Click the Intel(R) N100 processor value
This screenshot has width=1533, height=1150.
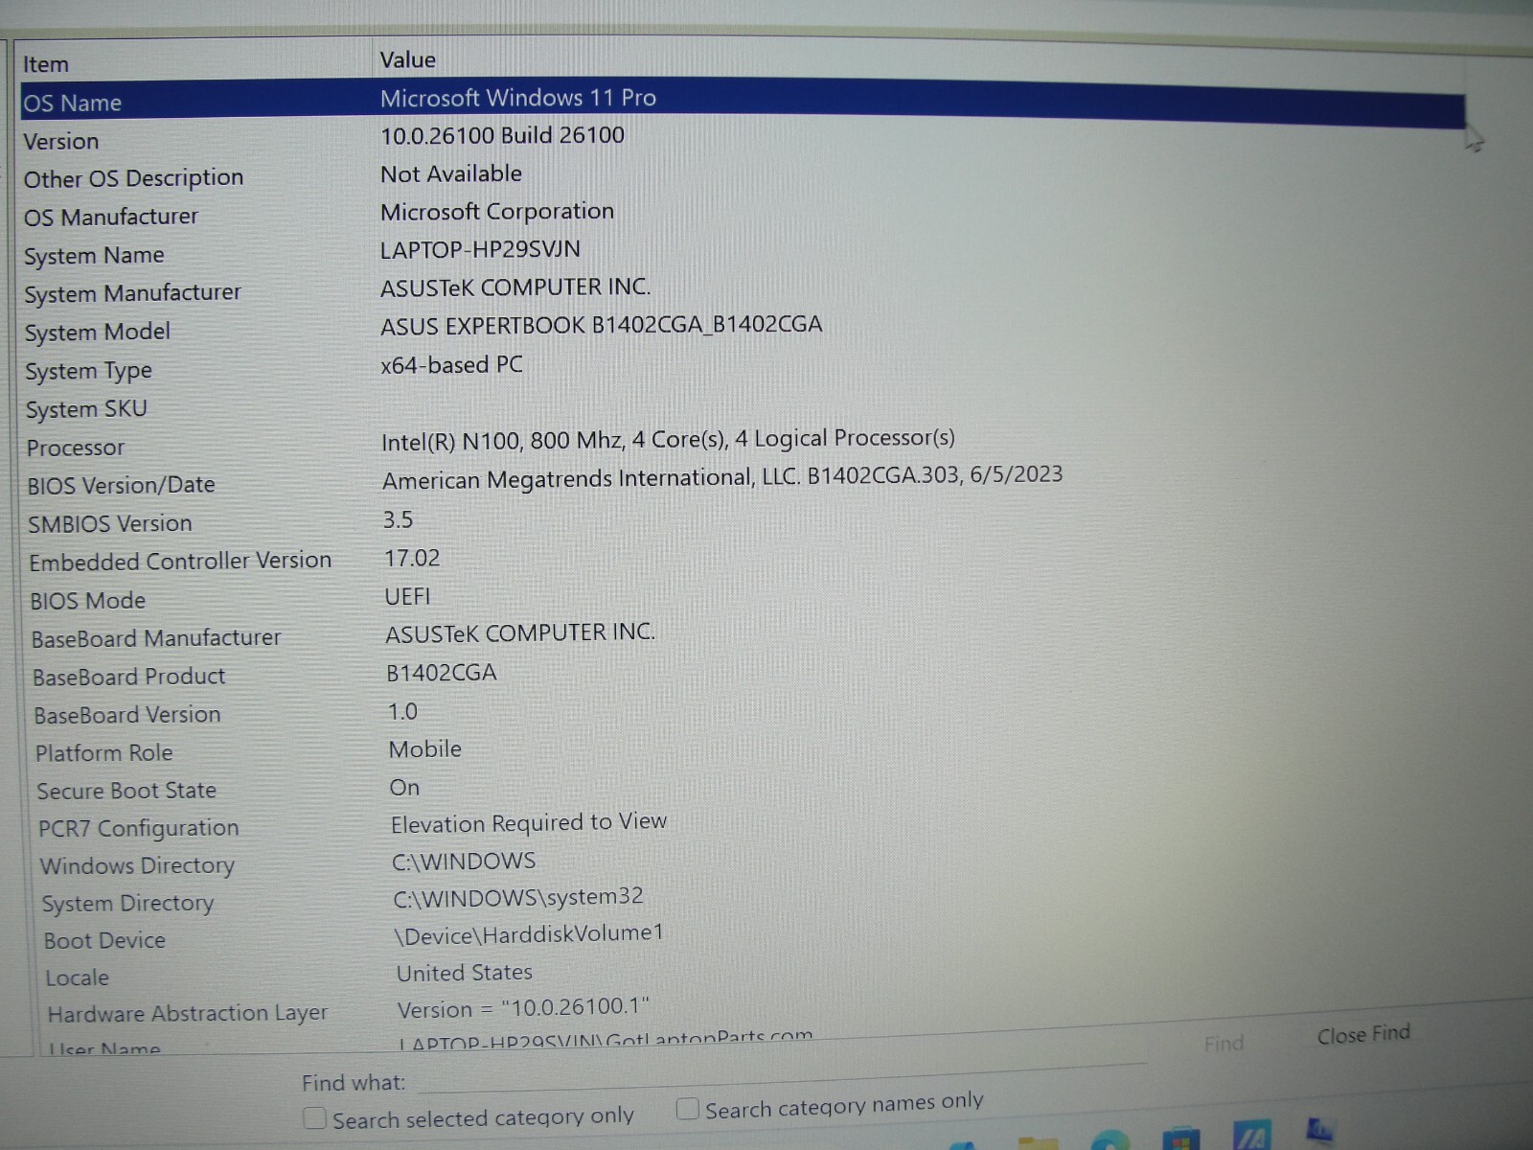coord(668,440)
